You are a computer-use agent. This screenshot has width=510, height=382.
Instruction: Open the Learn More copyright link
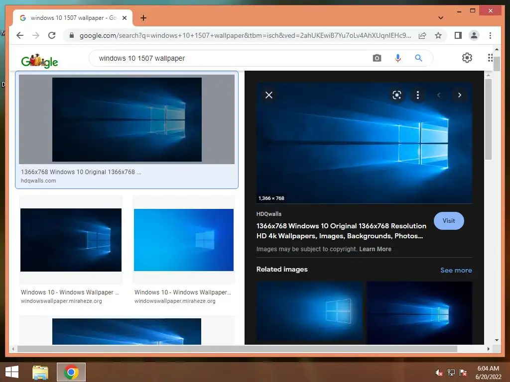click(375, 249)
